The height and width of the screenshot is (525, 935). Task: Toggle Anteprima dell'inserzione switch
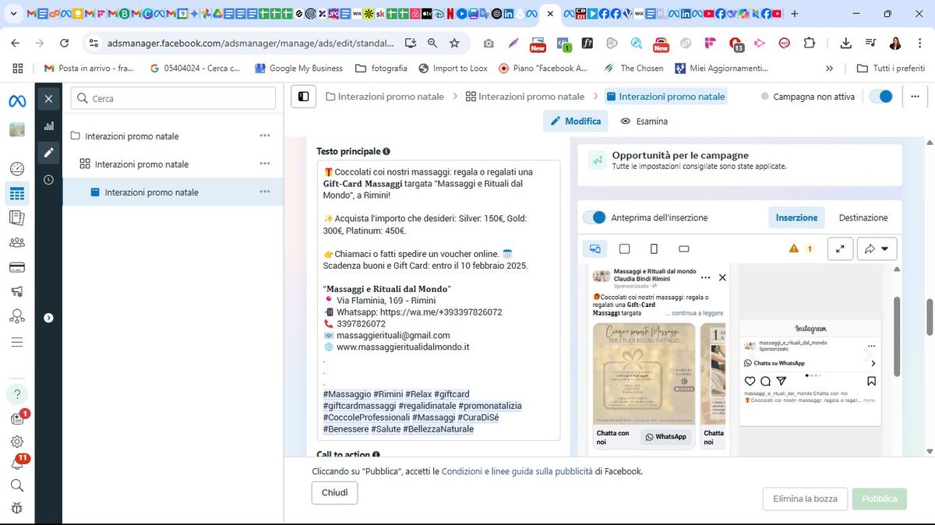(x=595, y=217)
